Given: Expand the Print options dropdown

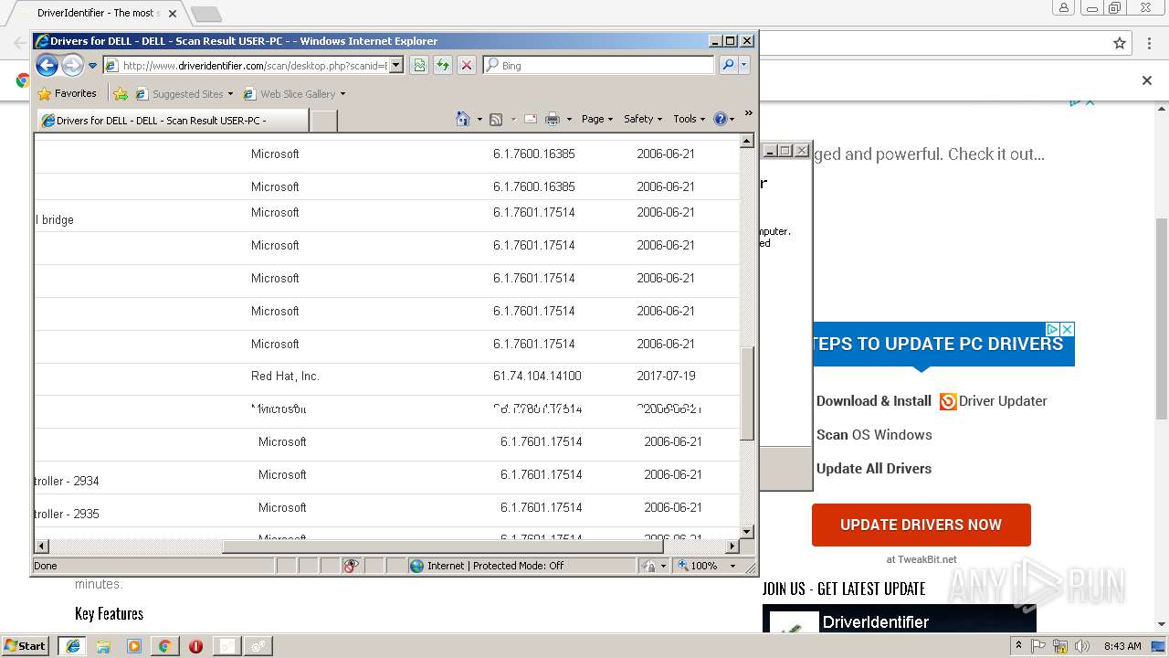Looking at the screenshot, I should click(569, 119).
